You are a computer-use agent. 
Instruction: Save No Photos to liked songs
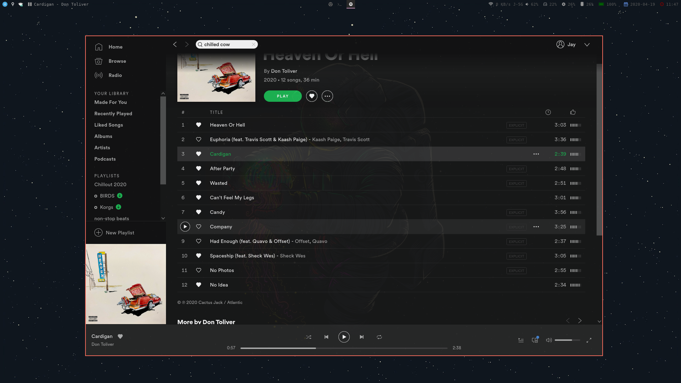click(x=199, y=270)
